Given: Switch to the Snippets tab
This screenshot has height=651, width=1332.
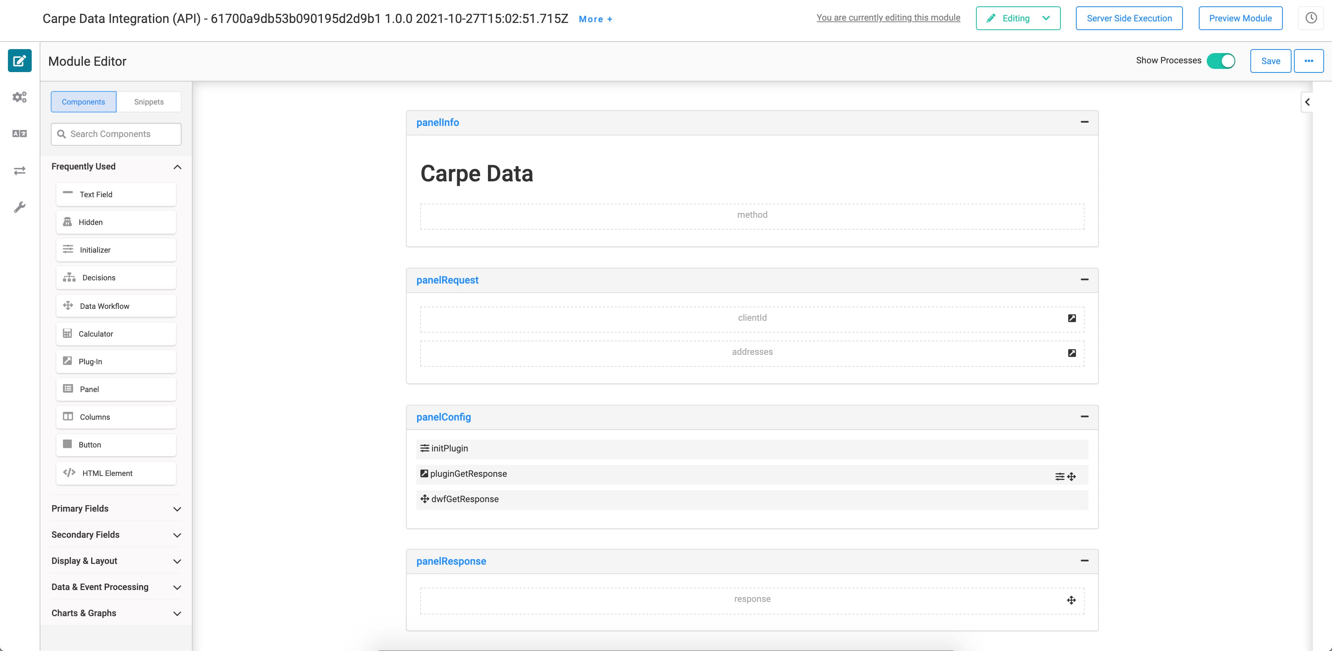Looking at the screenshot, I should 149,102.
